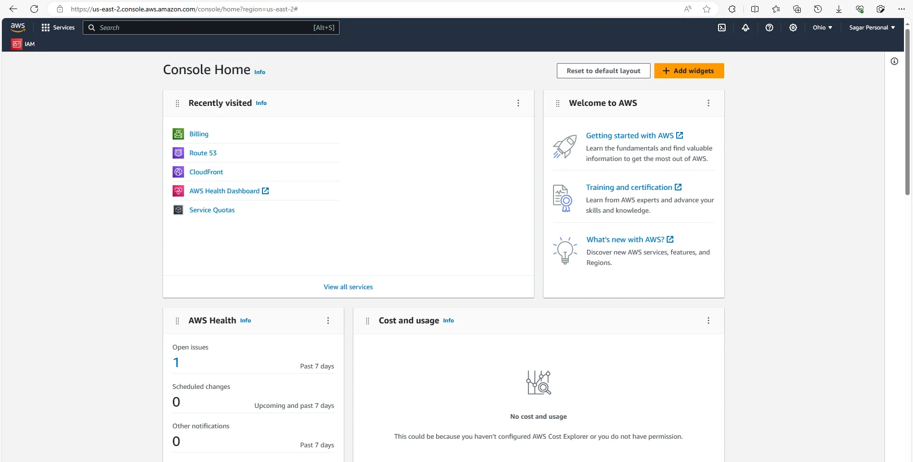Click the Scheduled changes count 0
Screen dimensions: 913x462
tap(176, 402)
